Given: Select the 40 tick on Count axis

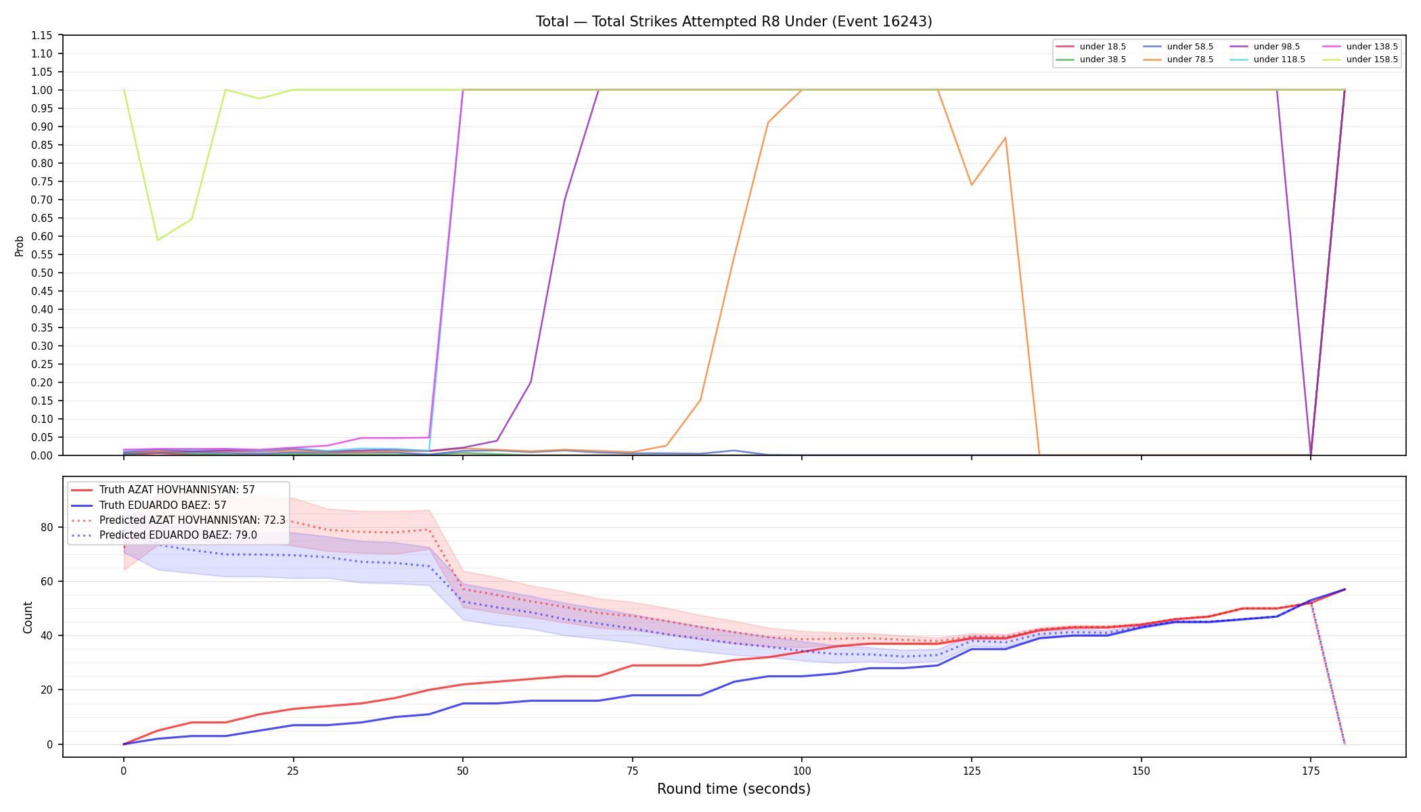Looking at the screenshot, I should [x=47, y=635].
